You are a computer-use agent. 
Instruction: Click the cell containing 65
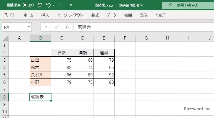point(104,68)
